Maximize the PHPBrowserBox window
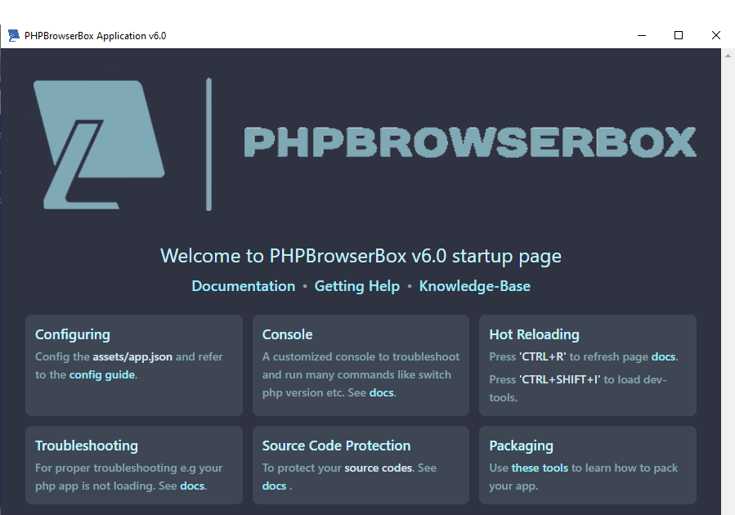Viewport: 735px width, 515px height. 679,36
